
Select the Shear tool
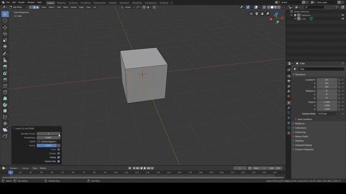click(5, 130)
